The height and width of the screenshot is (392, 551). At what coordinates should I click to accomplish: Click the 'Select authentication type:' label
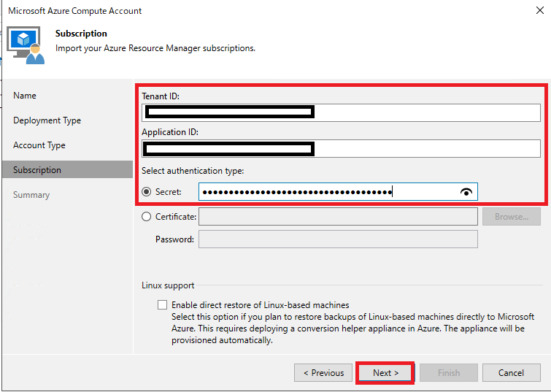click(x=193, y=171)
